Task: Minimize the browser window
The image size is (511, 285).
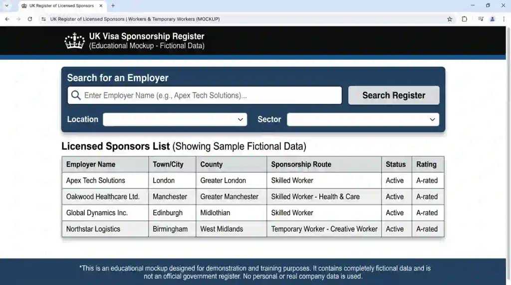Action: pos(473,5)
